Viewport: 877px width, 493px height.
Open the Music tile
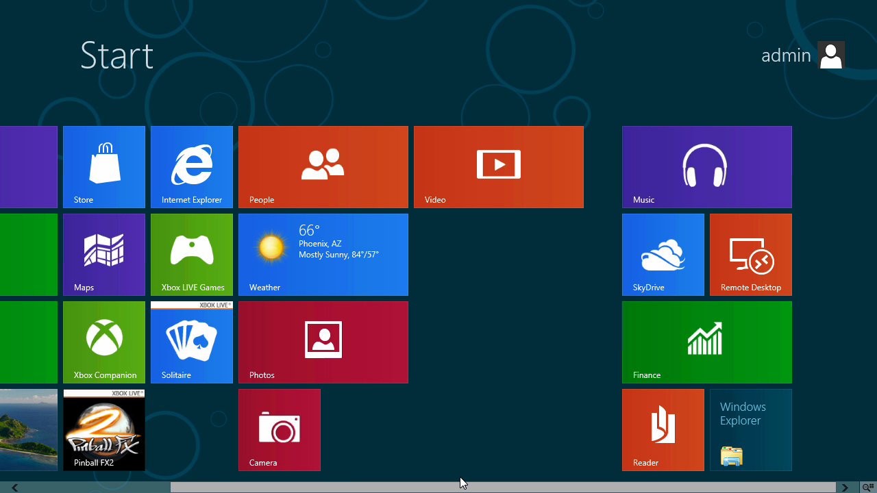[707, 167]
